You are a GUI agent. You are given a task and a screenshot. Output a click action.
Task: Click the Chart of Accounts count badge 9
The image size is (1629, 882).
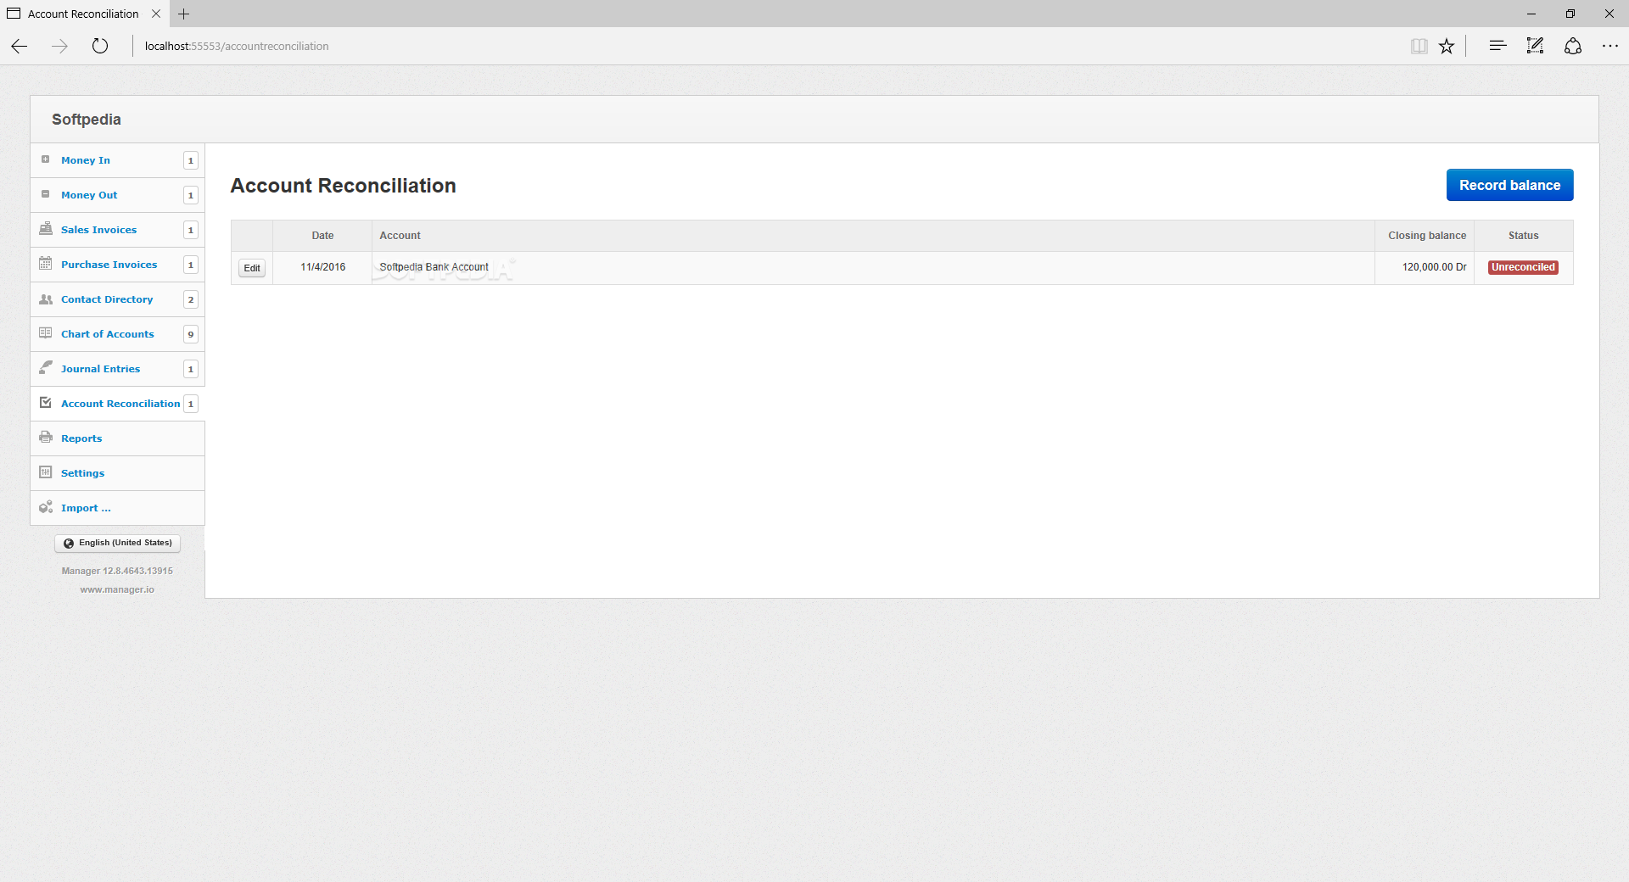(191, 334)
